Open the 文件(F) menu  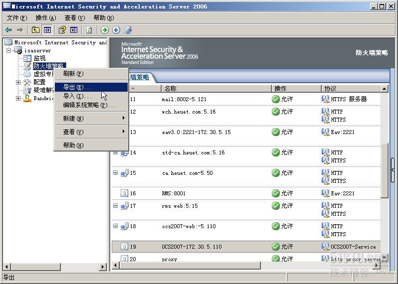point(17,18)
